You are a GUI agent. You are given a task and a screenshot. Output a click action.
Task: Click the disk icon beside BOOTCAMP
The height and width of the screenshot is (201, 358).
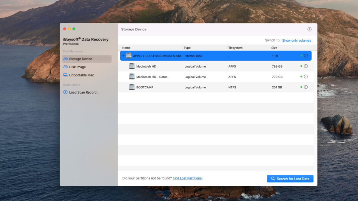pos(132,87)
